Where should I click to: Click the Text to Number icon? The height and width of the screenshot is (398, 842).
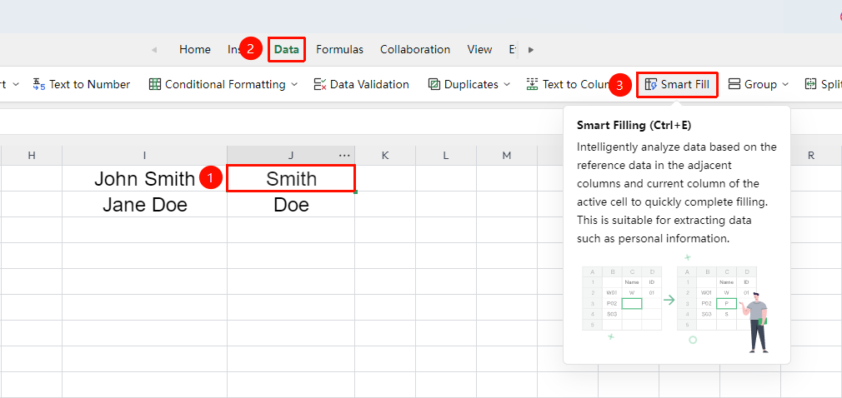coord(38,84)
